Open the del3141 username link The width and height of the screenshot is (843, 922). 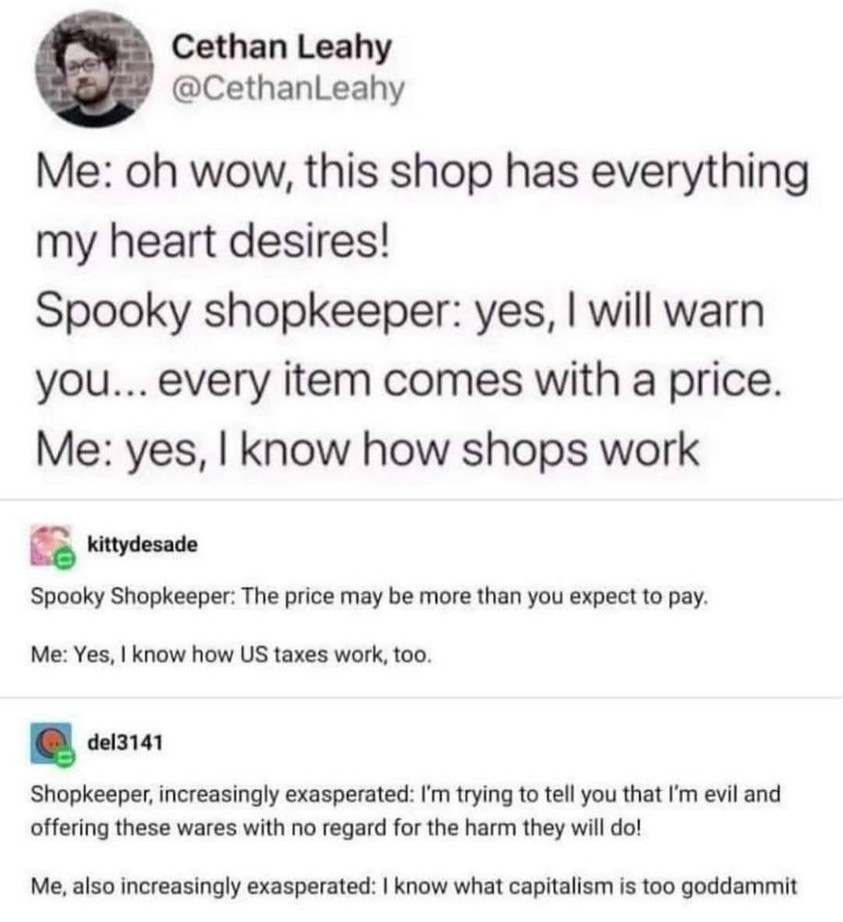pyautogui.click(x=125, y=742)
